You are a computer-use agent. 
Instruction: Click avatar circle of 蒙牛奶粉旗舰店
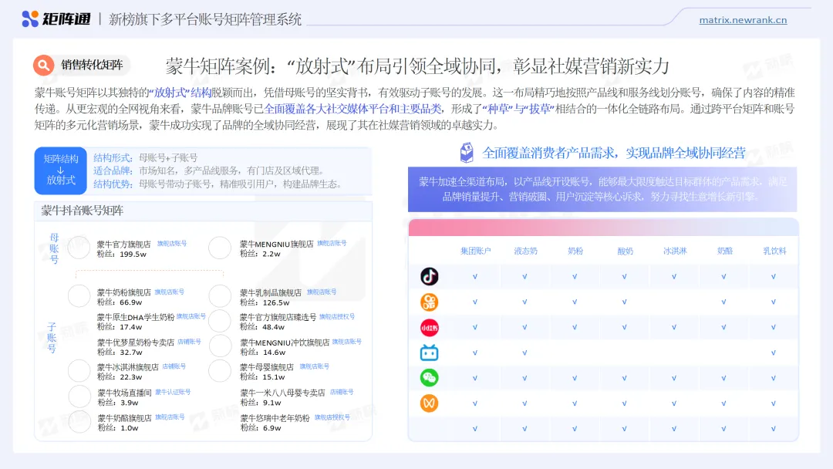pyautogui.click(x=79, y=296)
